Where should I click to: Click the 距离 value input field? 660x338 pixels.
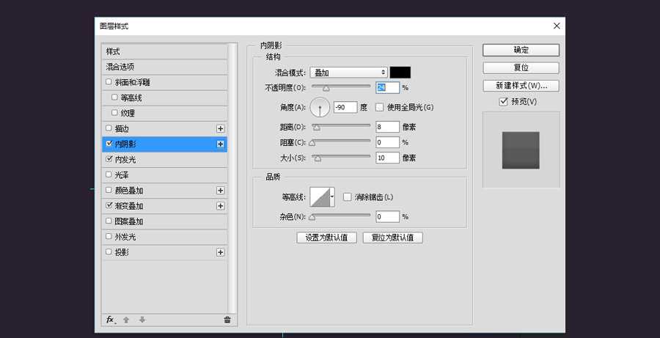tap(387, 126)
